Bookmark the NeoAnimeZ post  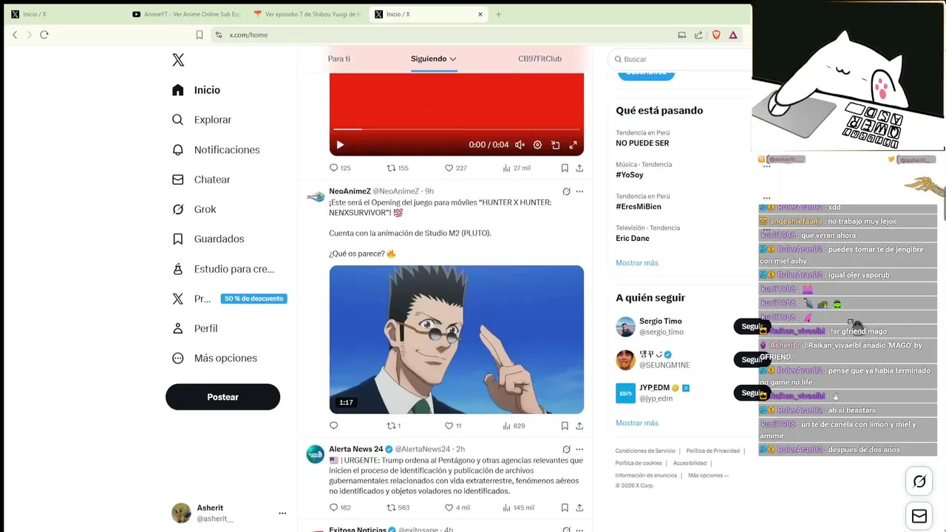(565, 426)
